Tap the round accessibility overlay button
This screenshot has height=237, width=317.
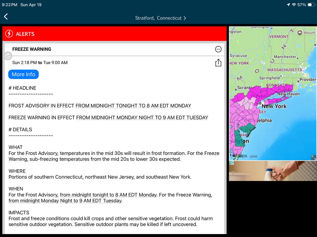pyautogui.click(x=8, y=56)
